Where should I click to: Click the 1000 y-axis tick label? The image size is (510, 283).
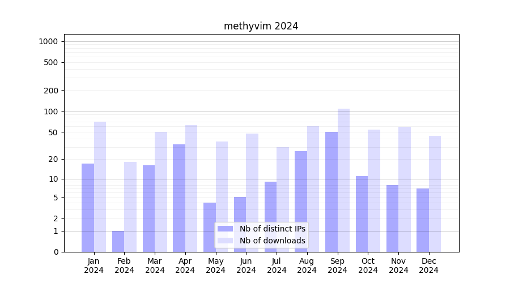pos(48,41)
